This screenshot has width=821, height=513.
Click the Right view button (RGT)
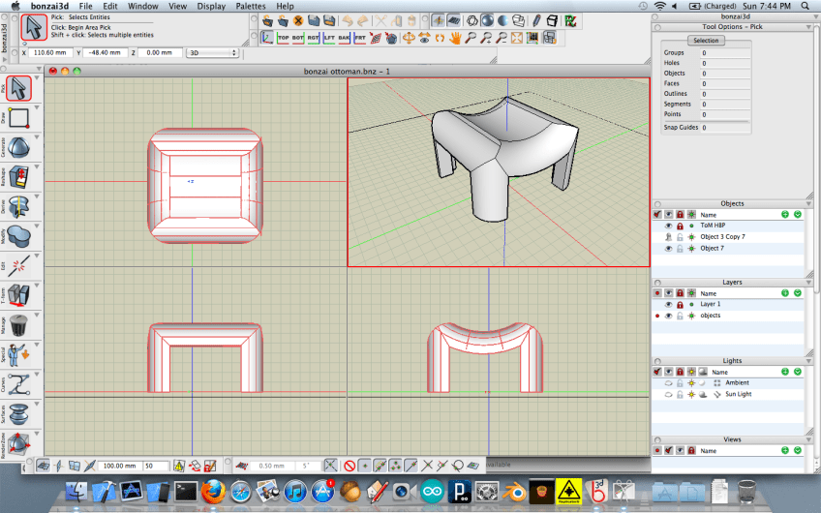(314, 39)
